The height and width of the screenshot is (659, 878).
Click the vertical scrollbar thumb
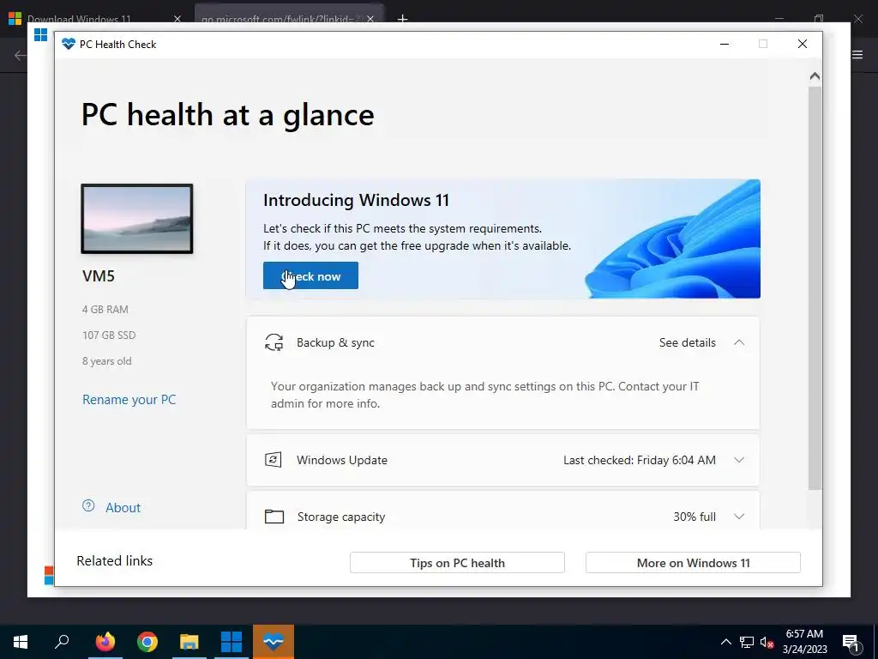(815, 288)
